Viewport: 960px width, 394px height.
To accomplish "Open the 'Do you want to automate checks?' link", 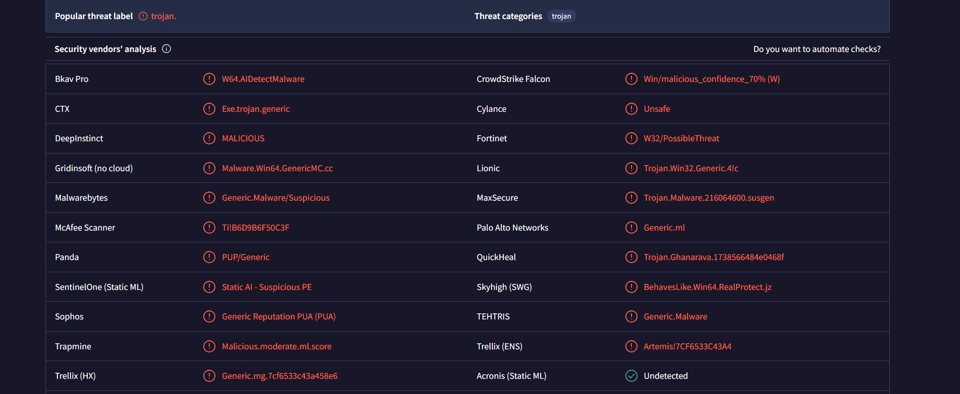I will [x=817, y=49].
